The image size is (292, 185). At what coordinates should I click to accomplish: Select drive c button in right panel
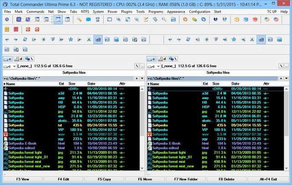151,59
